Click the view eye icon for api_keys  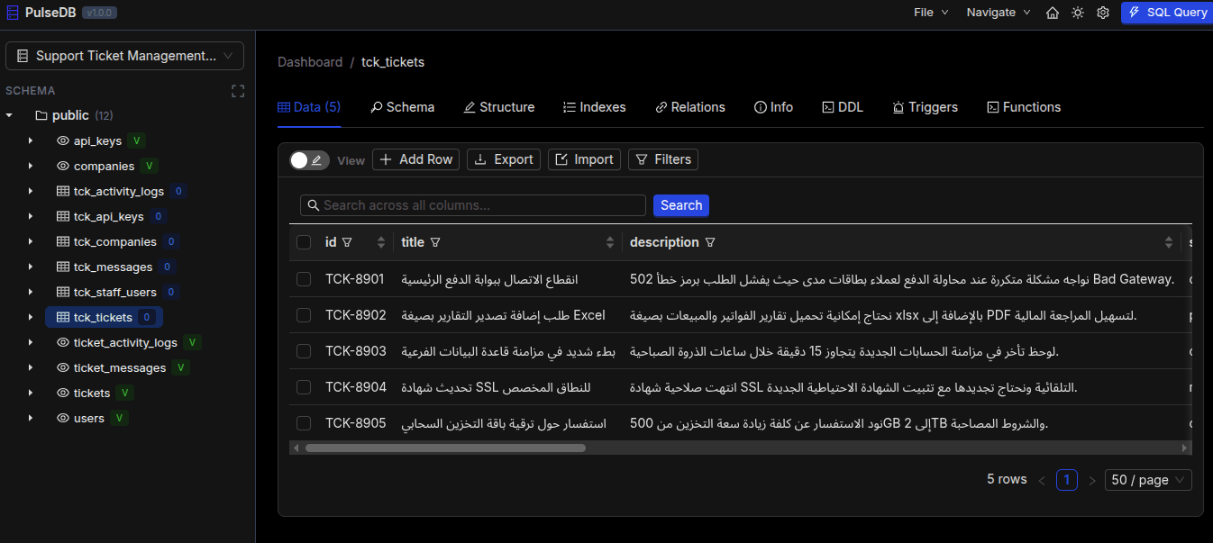click(63, 140)
